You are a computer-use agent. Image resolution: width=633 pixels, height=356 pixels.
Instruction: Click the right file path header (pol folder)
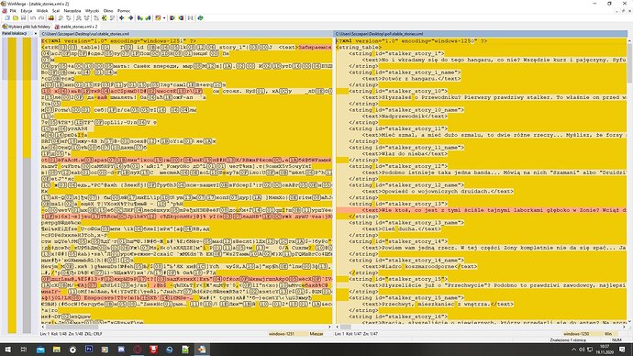(x=482, y=34)
